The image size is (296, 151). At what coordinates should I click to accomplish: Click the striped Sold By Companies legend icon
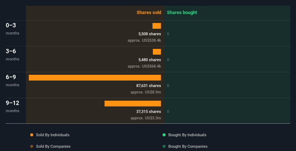(x=32, y=146)
